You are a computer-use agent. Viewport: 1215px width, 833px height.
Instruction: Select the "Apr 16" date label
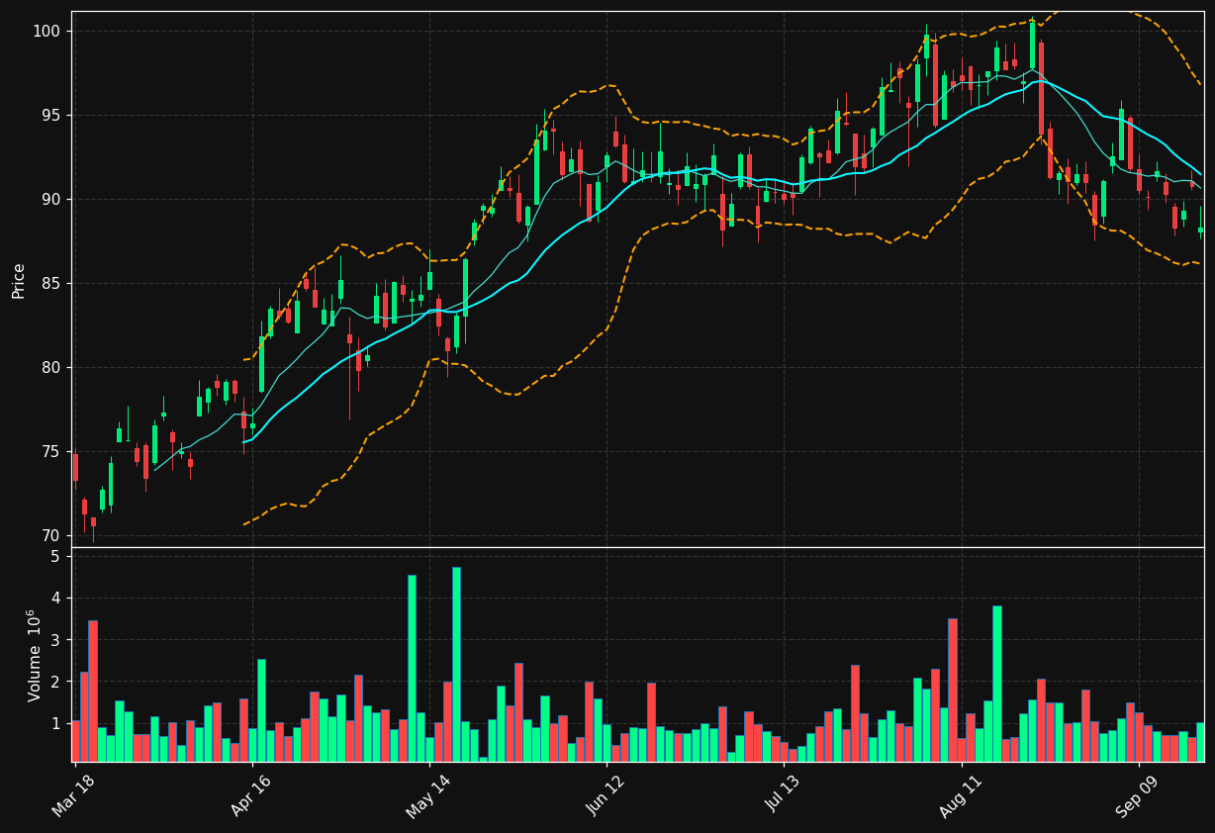(250, 795)
